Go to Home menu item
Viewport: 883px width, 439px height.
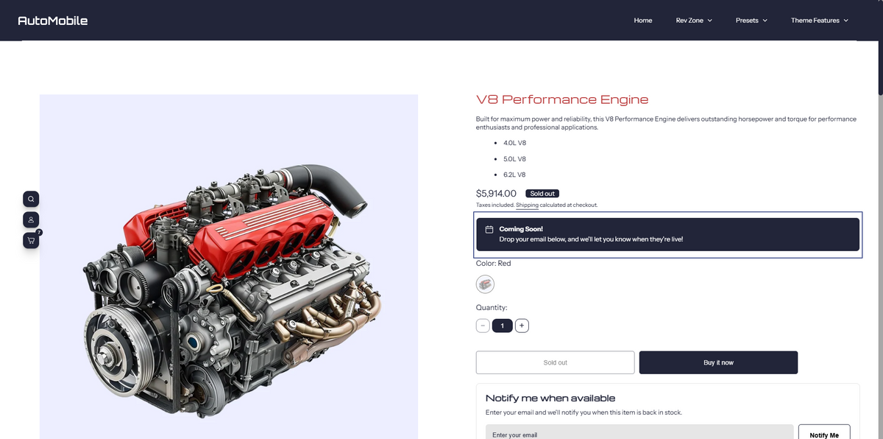tap(643, 21)
